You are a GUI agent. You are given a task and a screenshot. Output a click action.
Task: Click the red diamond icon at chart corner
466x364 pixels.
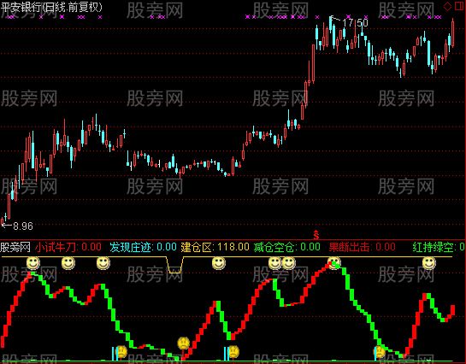point(447,6)
